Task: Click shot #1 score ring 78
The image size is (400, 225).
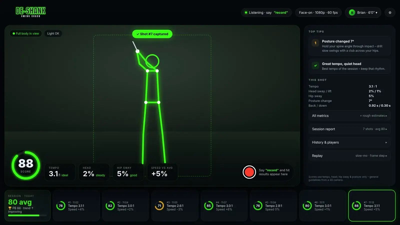Action: 61,206
